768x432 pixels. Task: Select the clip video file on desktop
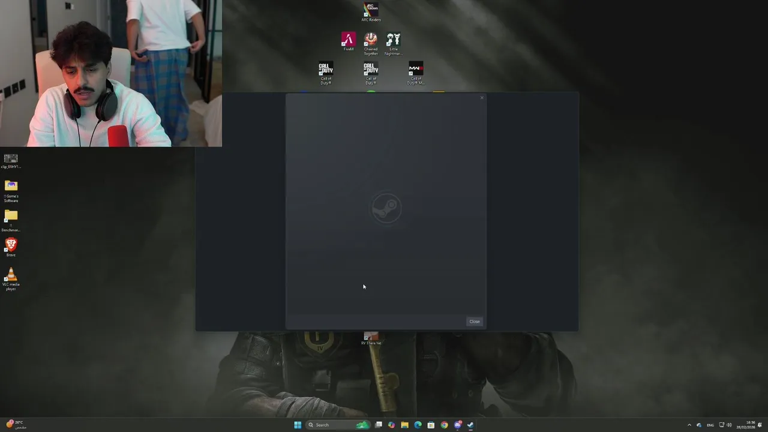[x=11, y=161]
